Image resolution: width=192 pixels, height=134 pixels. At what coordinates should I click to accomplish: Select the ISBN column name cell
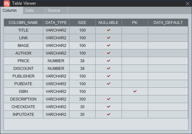coord(23,92)
